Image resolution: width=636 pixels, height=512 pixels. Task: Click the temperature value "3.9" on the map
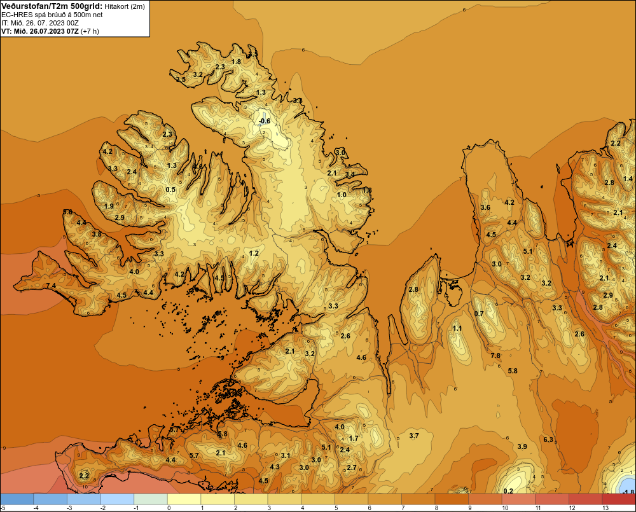click(x=522, y=446)
